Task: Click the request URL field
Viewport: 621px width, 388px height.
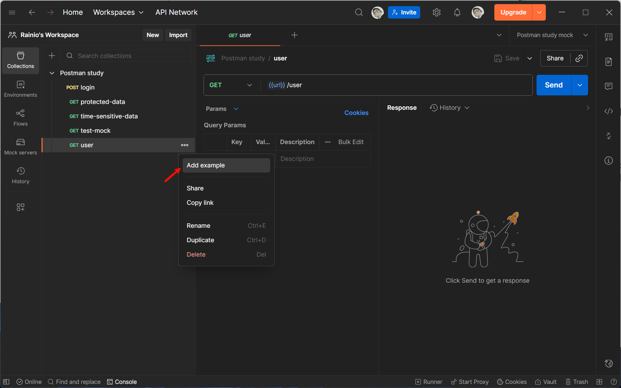Action: [396, 85]
